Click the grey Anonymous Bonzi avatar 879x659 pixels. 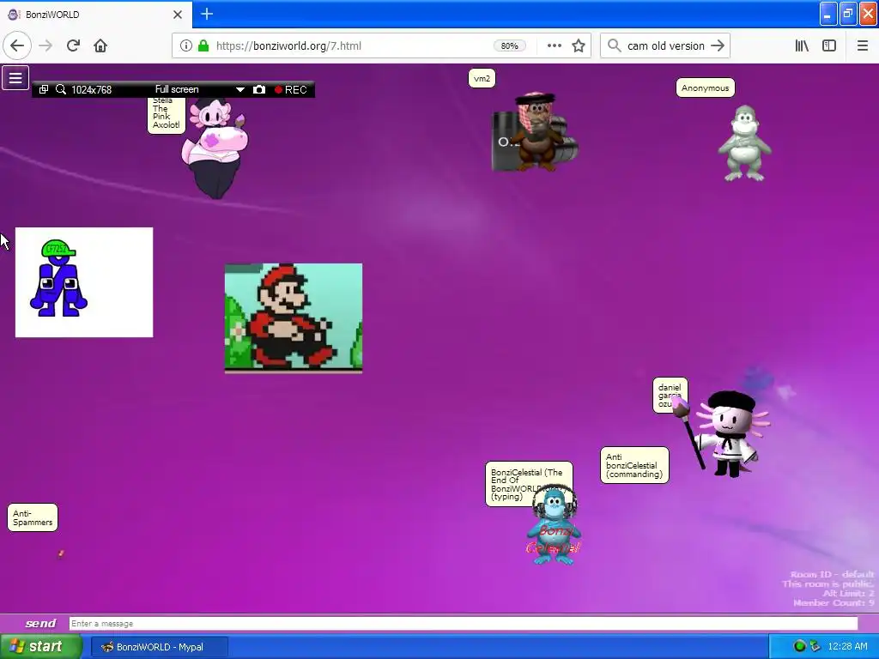click(x=744, y=143)
